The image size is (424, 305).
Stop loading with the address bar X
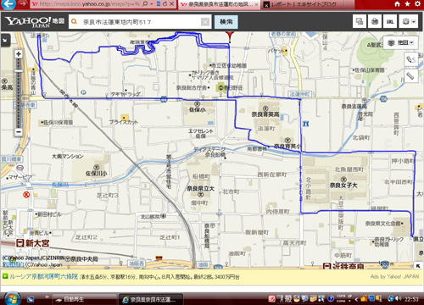pyautogui.click(x=171, y=4)
